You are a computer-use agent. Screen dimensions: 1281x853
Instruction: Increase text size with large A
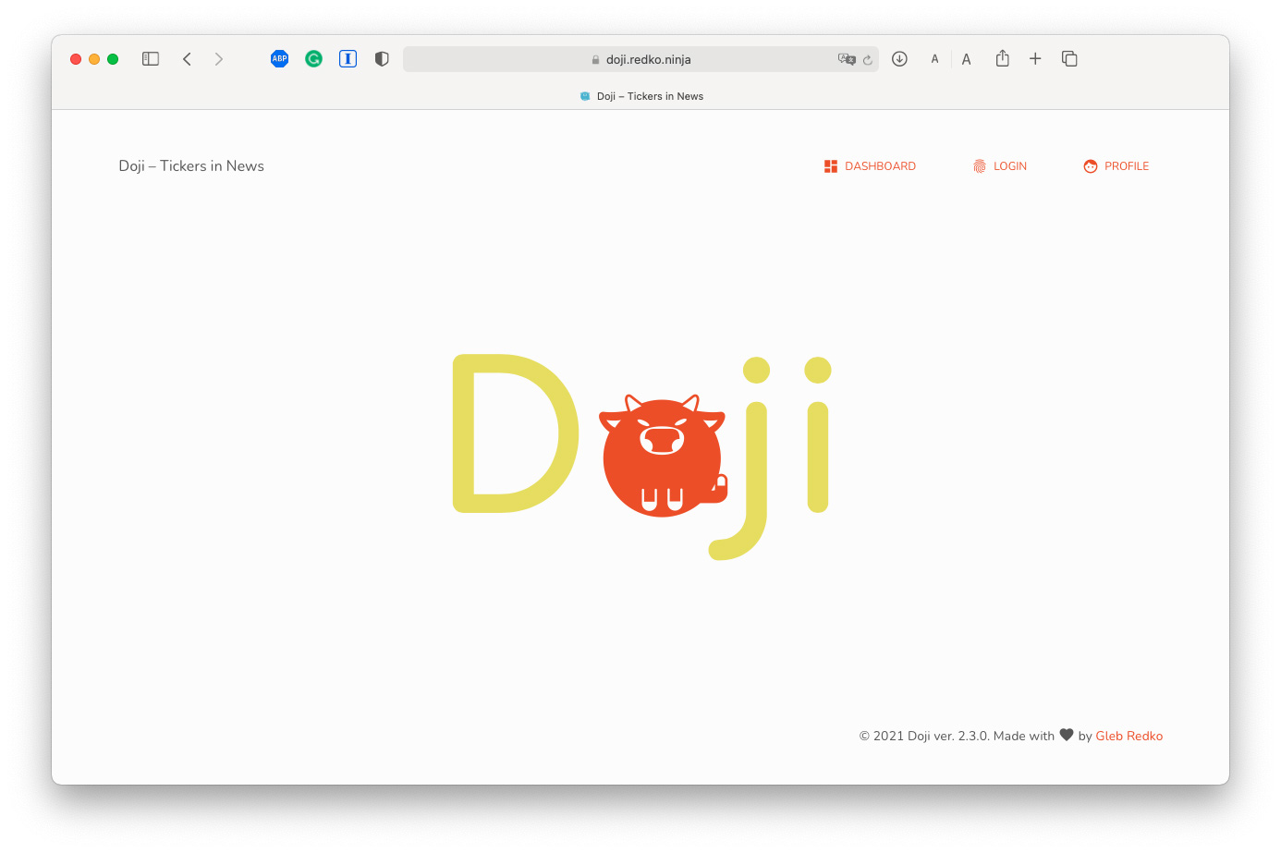pyautogui.click(x=966, y=59)
